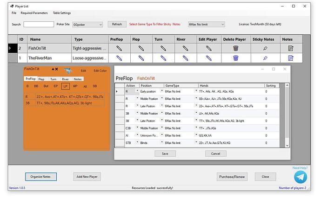Image resolution: width=321 pixels, height=199 pixels.
Task: Click Flop pencil icon for FishOnTilt
Action: [141, 48]
